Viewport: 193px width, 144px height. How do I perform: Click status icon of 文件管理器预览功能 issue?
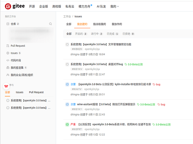(x=67, y=44)
